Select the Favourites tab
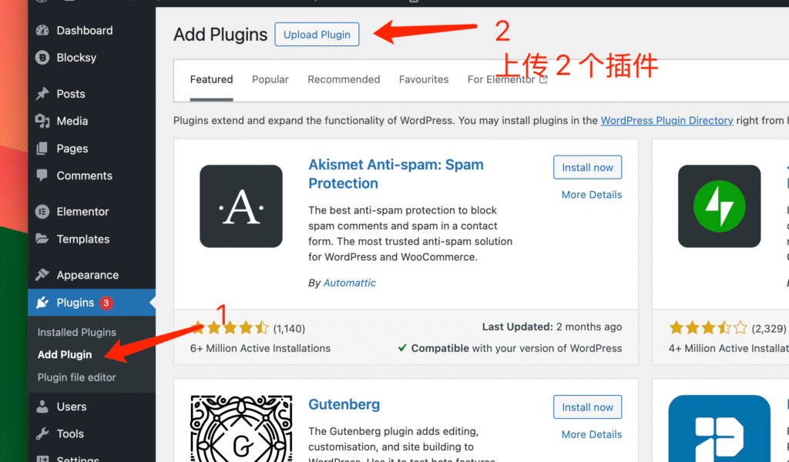Image resolution: width=789 pixels, height=462 pixels. [x=424, y=79]
